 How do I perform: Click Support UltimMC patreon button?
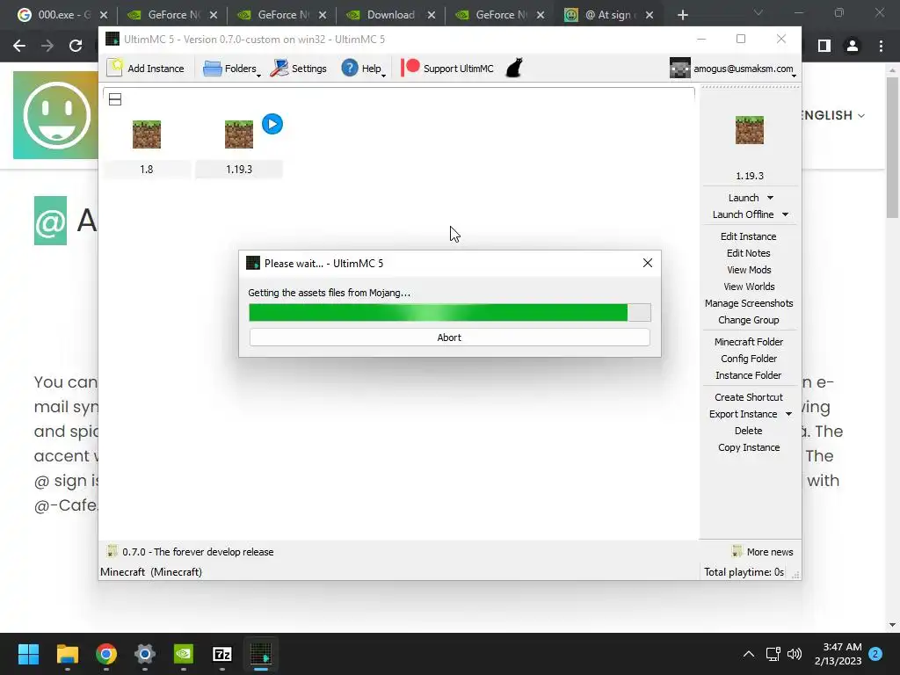click(447, 69)
